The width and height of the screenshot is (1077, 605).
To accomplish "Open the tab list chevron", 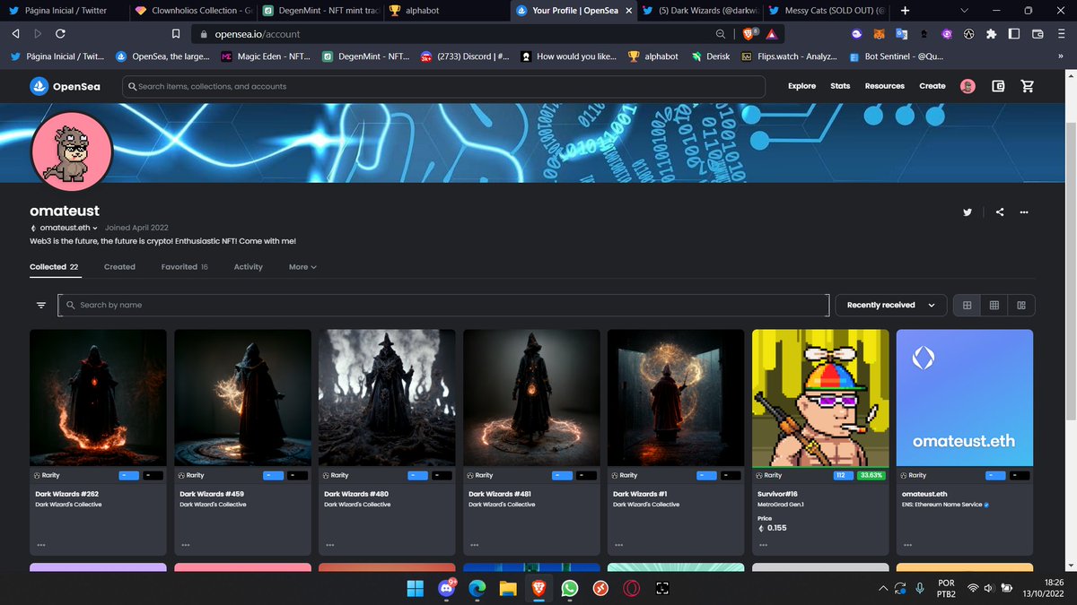I will (x=964, y=11).
